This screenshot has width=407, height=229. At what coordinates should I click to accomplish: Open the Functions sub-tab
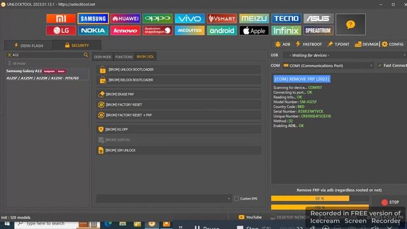coord(124,57)
